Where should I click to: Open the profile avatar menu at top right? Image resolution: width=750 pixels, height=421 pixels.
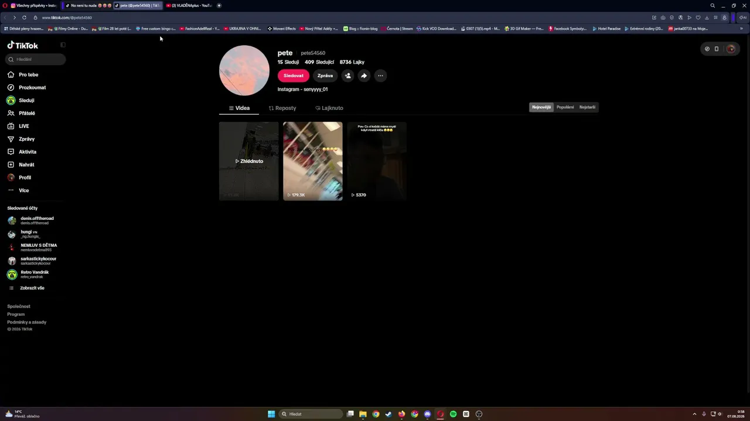coord(731,49)
